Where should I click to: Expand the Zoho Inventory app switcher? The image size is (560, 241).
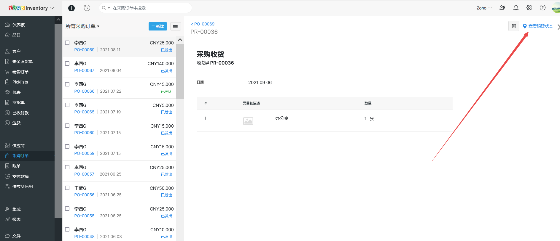tap(31, 8)
